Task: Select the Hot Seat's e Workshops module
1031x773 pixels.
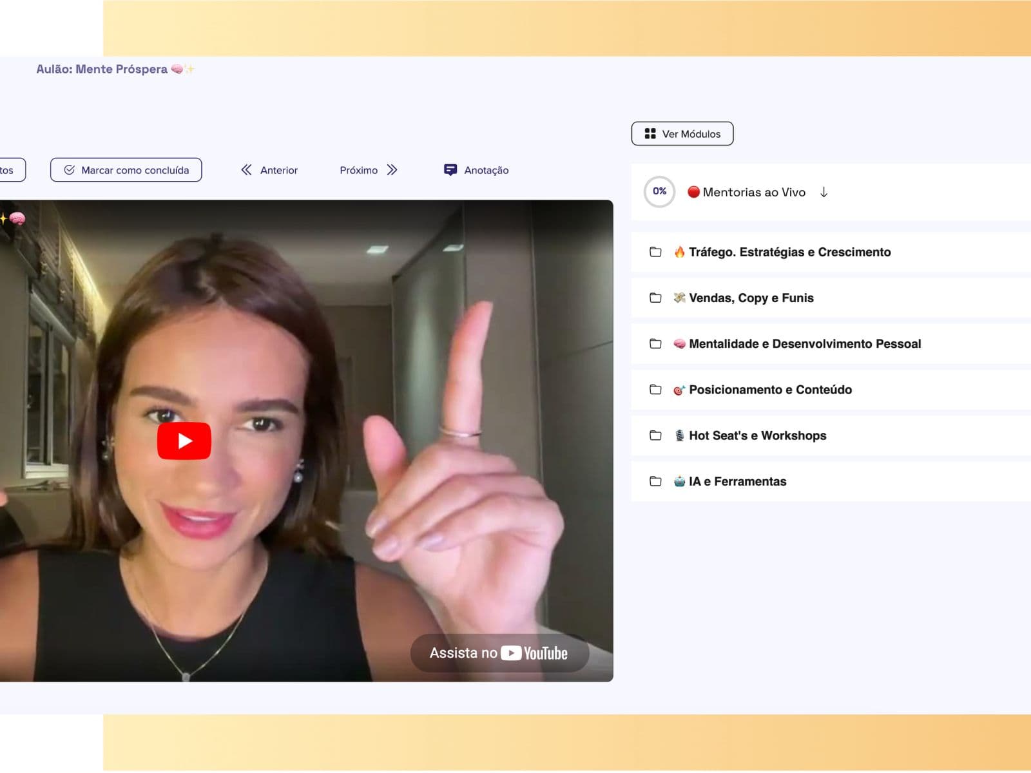Action: click(831, 435)
